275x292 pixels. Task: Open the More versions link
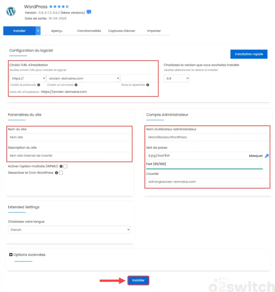[73, 13]
